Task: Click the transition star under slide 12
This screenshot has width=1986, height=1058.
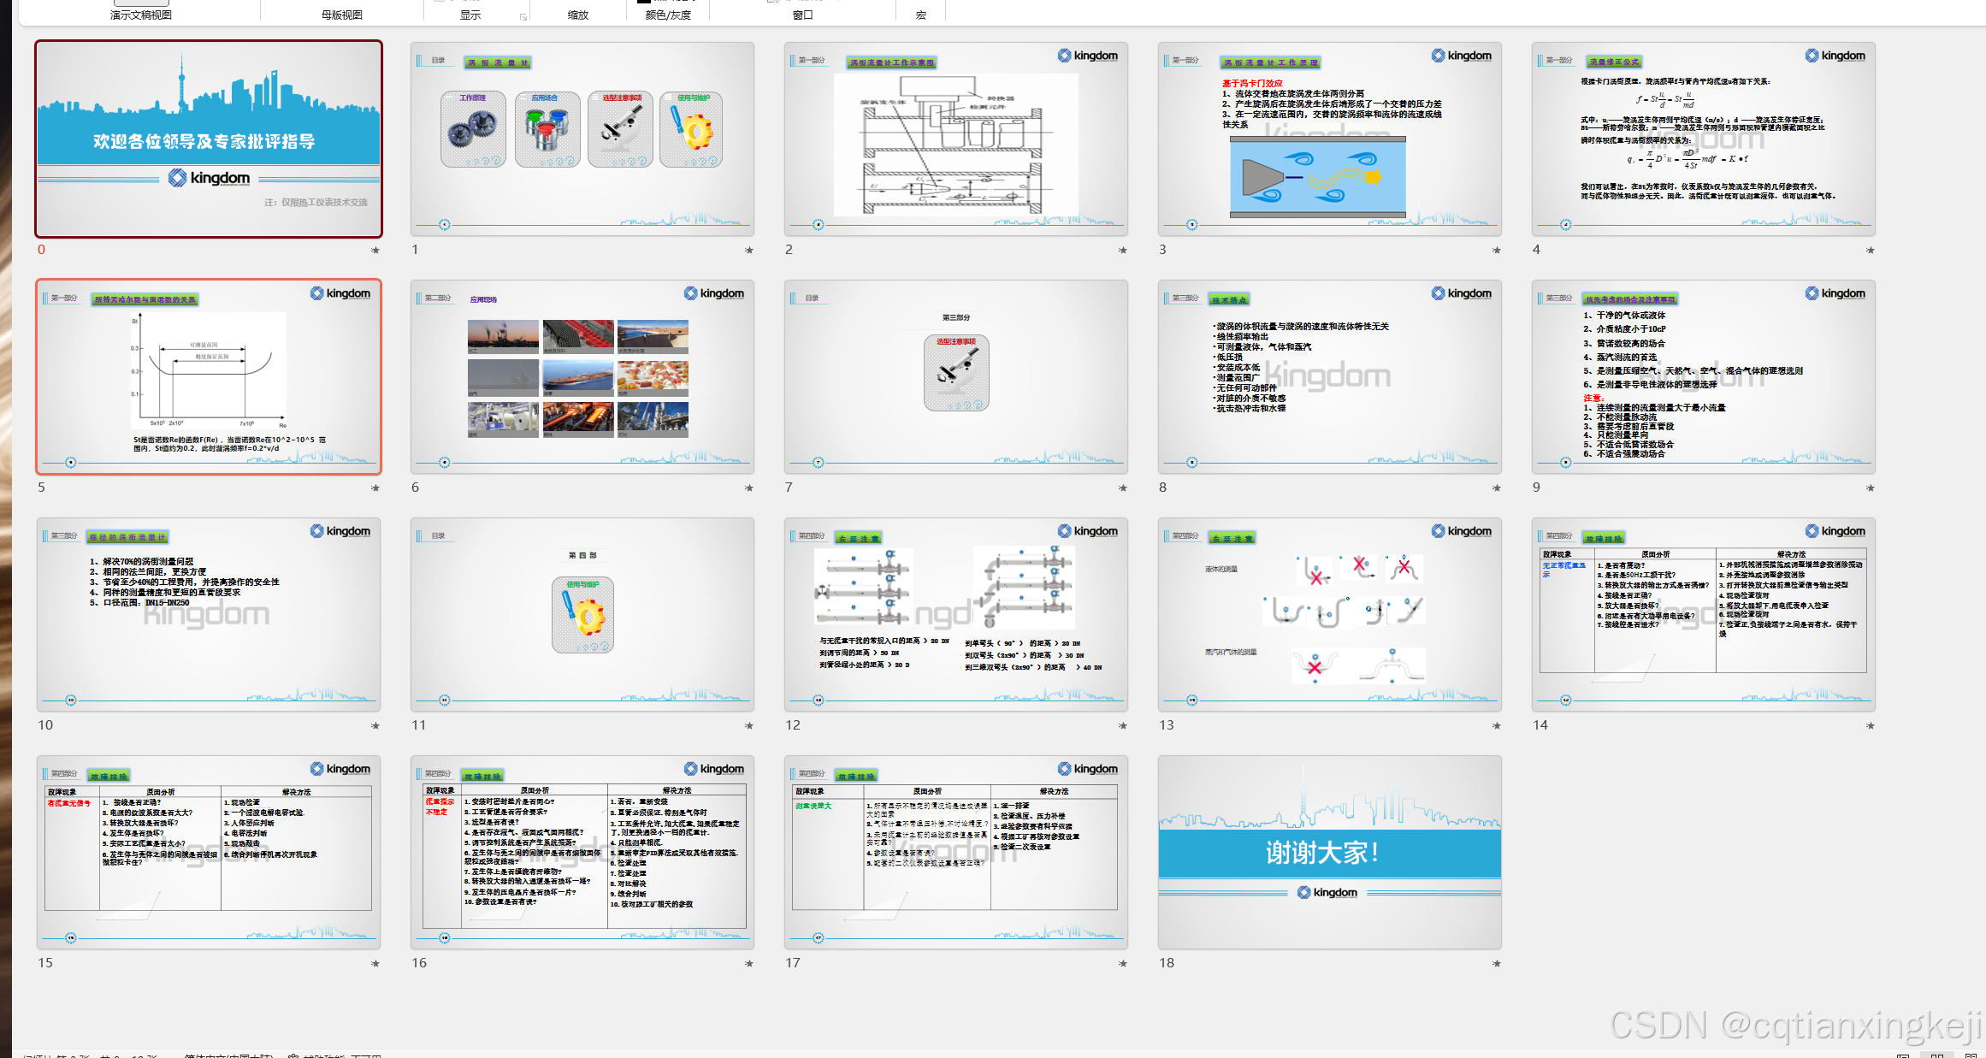Action: point(1123,725)
